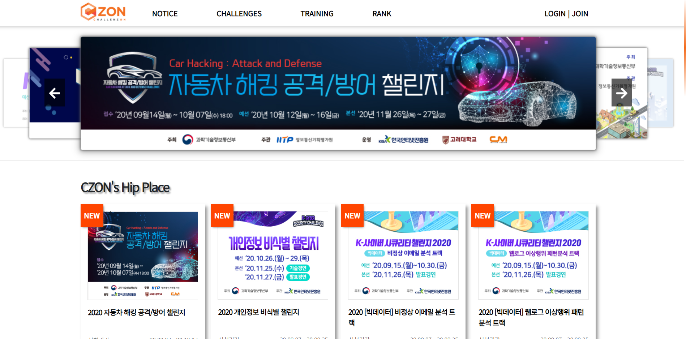Click NEW badge on 웹로그 이상행위 card

coord(483,216)
